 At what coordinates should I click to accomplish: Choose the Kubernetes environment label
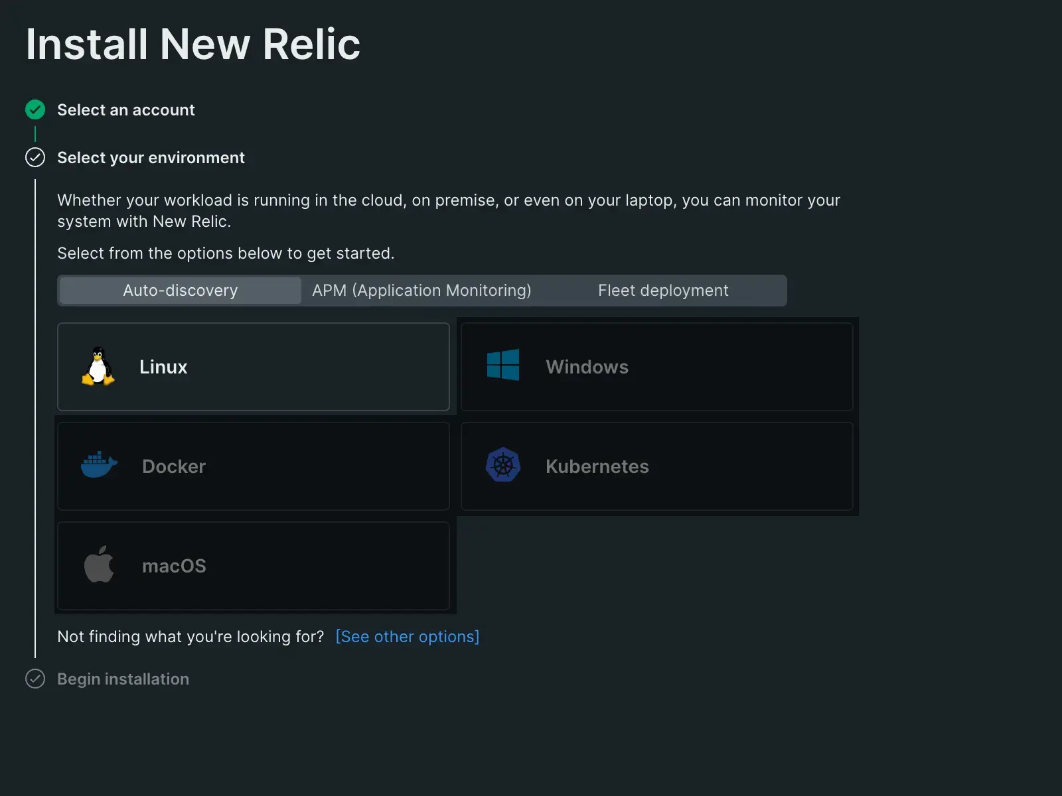pyautogui.click(x=597, y=466)
